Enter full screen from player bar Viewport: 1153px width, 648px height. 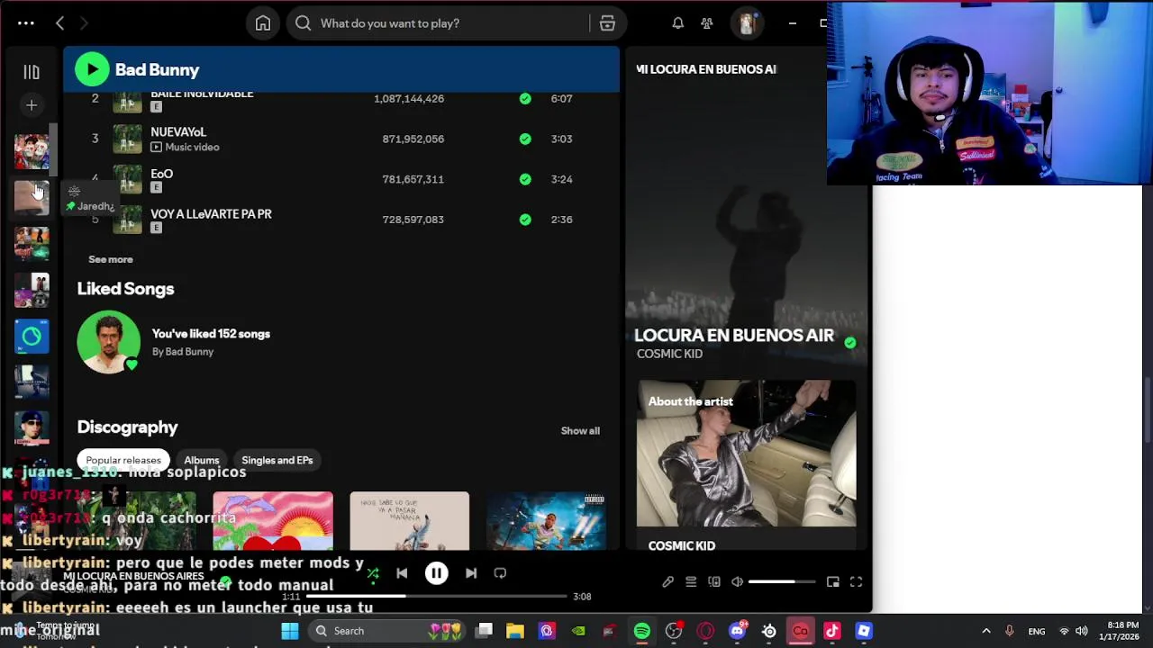pyautogui.click(x=857, y=582)
